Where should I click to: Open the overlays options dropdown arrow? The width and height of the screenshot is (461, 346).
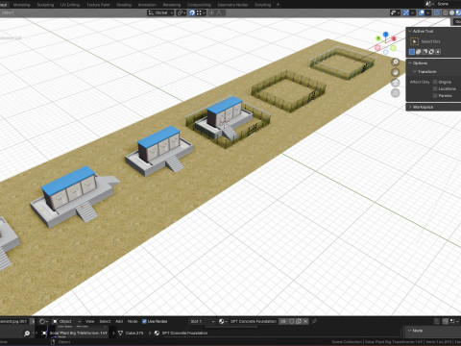point(428,12)
